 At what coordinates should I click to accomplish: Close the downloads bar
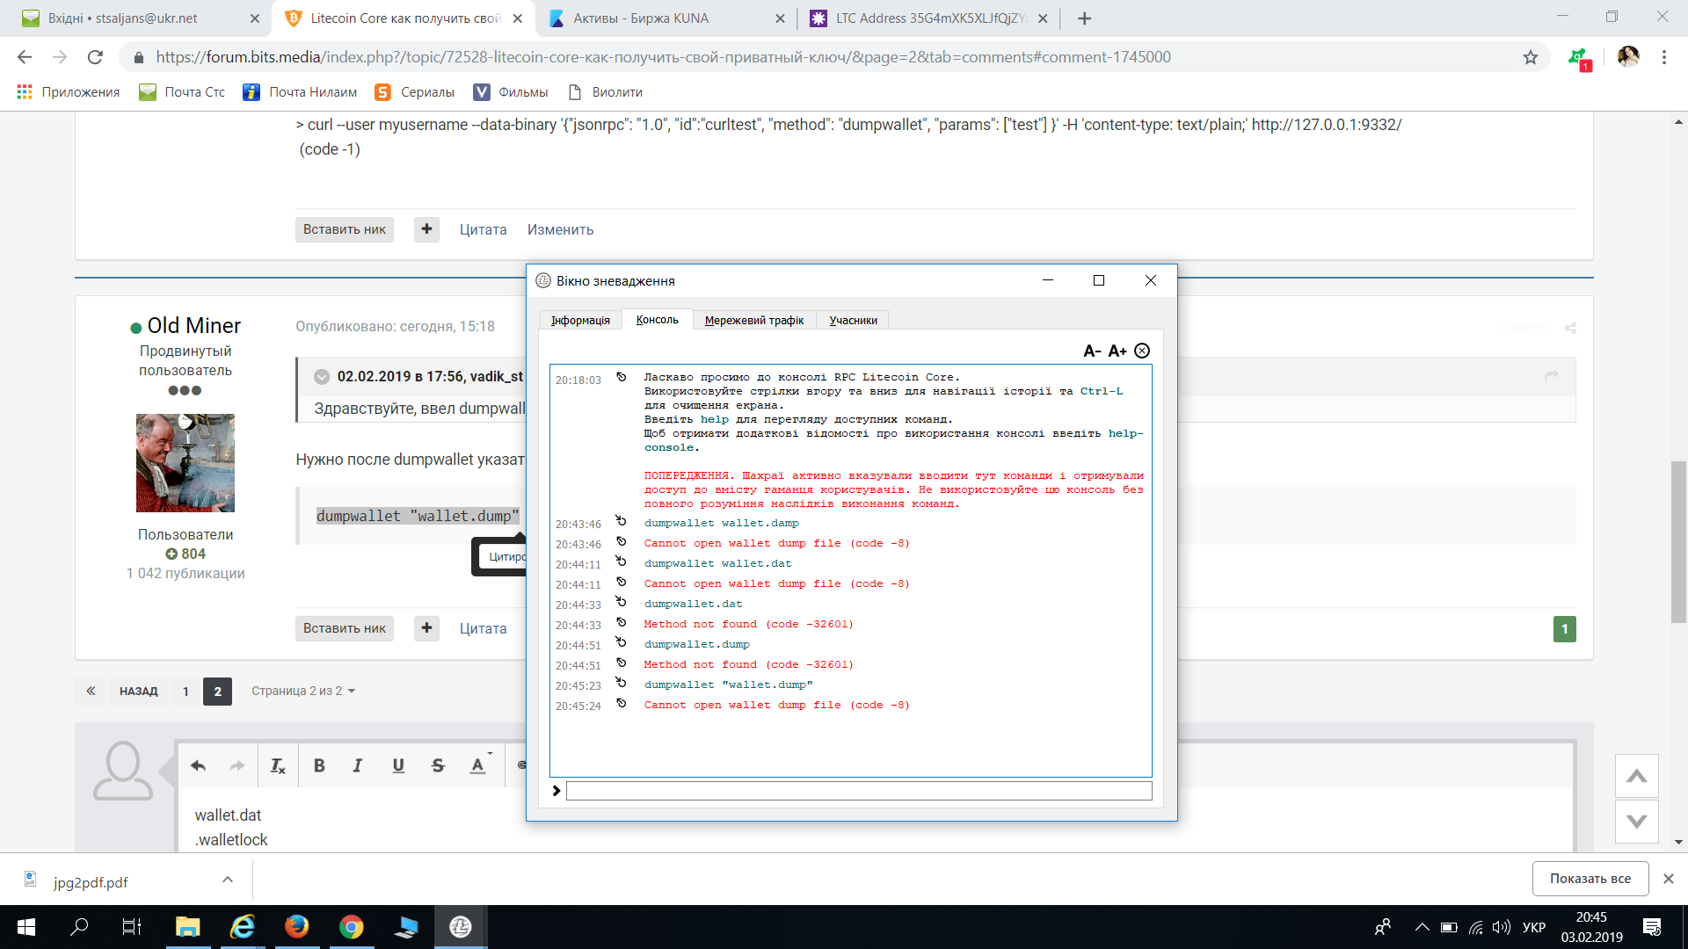coord(1669,879)
